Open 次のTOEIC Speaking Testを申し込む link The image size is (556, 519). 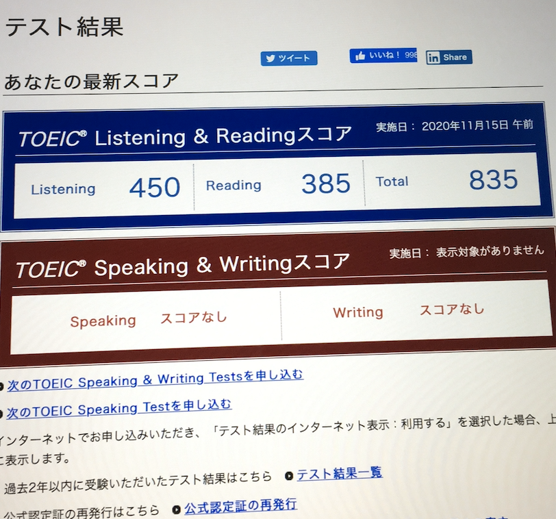tap(119, 409)
